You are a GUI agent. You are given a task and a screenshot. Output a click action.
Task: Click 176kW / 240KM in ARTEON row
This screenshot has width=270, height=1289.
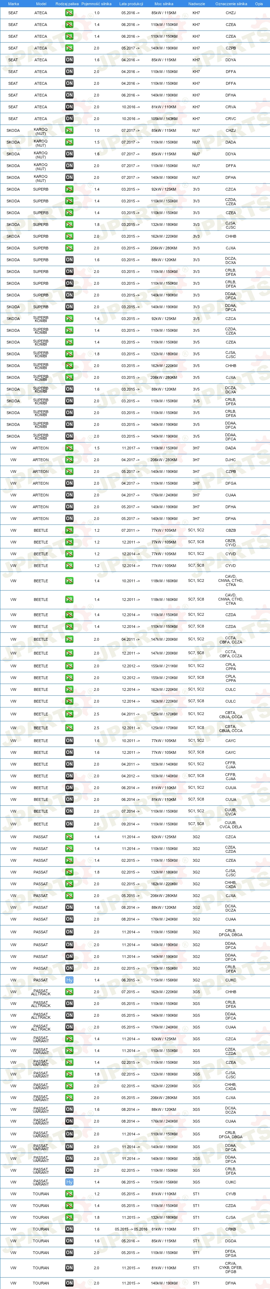(164, 495)
